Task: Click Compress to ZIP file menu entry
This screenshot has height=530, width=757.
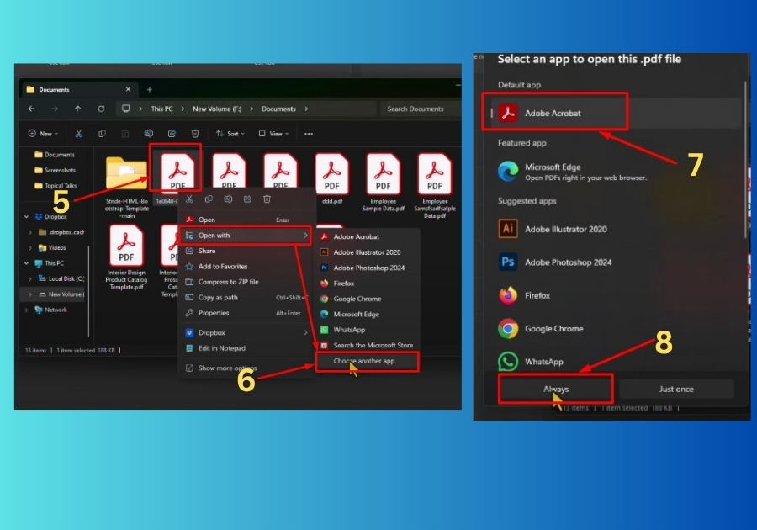Action: pos(246,282)
